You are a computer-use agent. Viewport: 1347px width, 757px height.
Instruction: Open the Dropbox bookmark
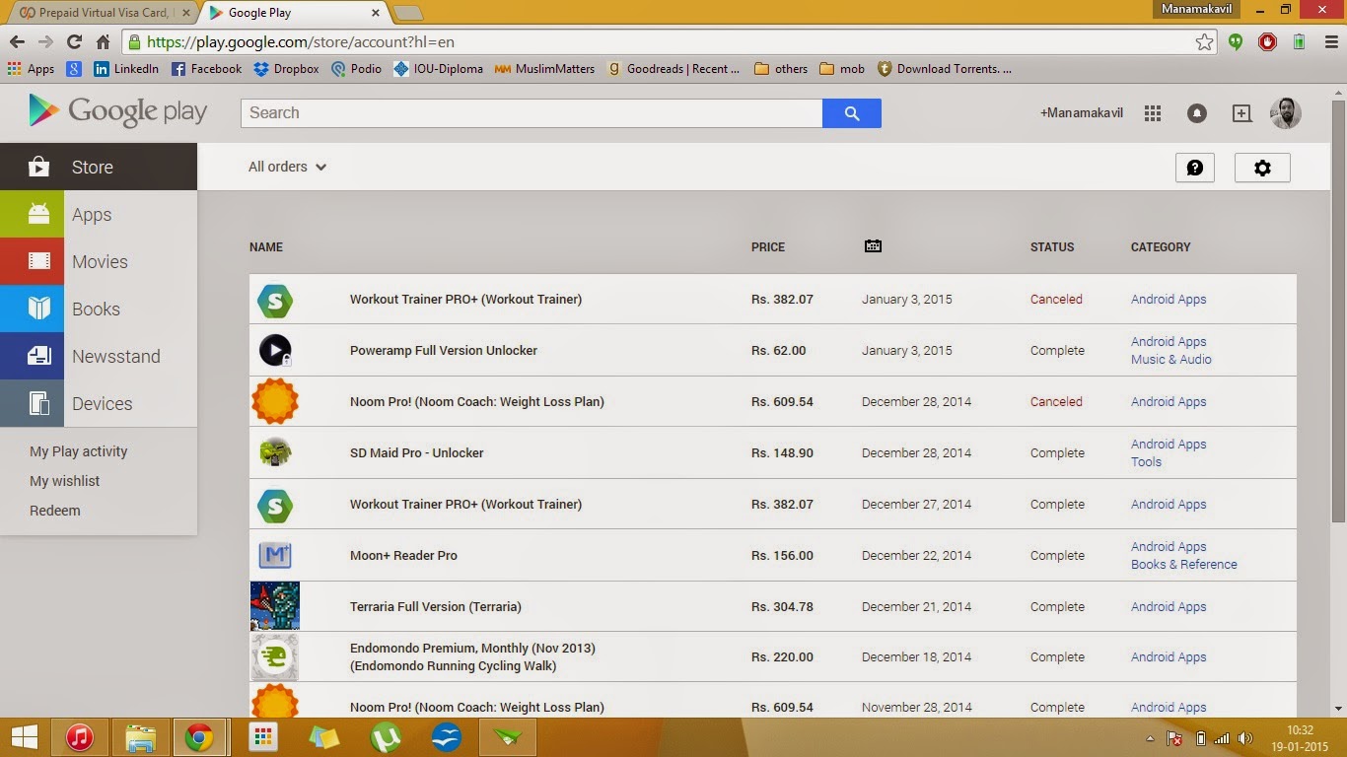coord(286,69)
